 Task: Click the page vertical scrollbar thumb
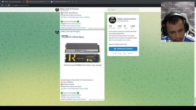point(195,101)
